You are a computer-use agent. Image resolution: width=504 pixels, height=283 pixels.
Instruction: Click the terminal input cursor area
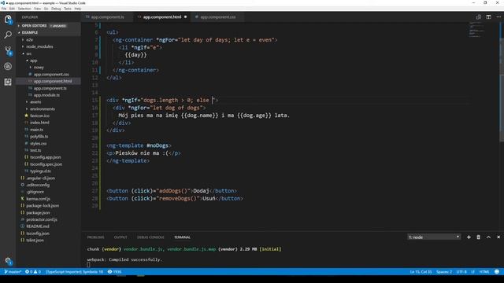[88, 265]
